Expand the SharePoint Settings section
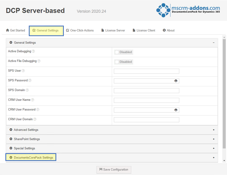Image resolution: width=227 pixels, height=175 pixels. pyautogui.click(x=112, y=139)
